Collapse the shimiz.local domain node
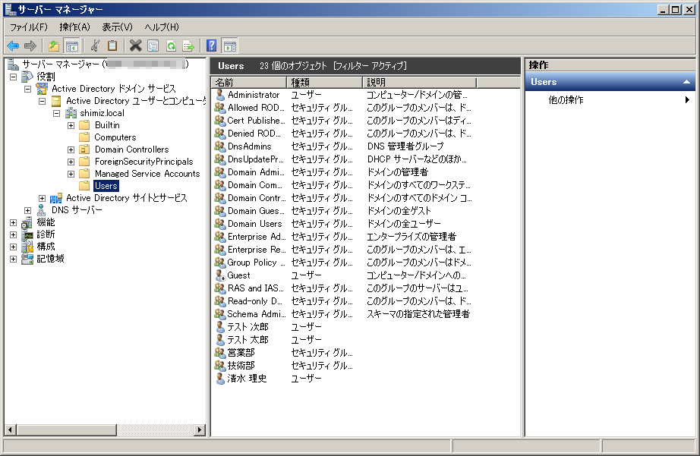This screenshot has height=456, width=700. pyautogui.click(x=56, y=113)
